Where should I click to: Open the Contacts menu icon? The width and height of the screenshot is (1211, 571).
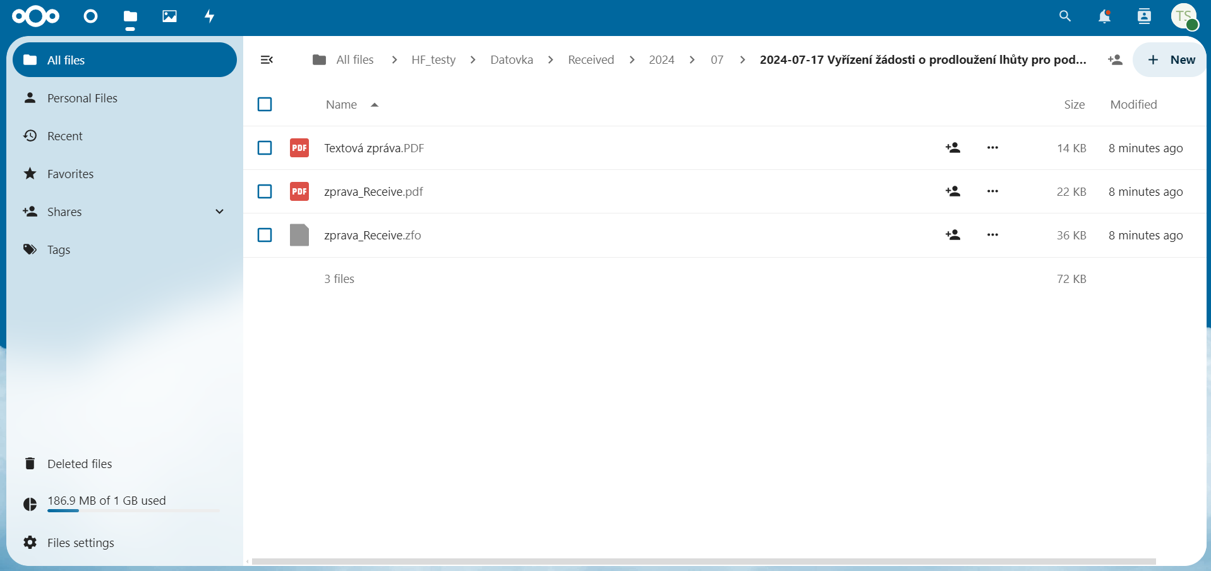point(1143,16)
